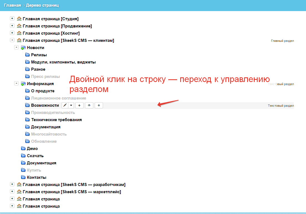
Task: Select the О продукте item
Action: click(43, 91)
